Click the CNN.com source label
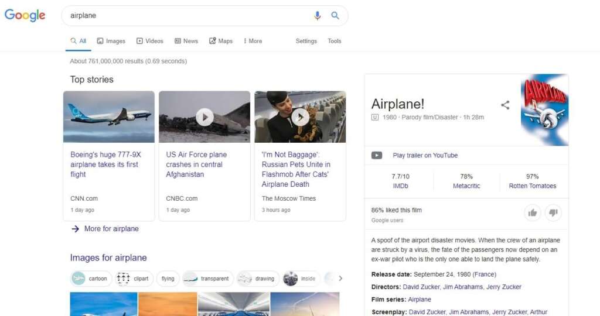 pyautogui.click(x=84, y=198)
